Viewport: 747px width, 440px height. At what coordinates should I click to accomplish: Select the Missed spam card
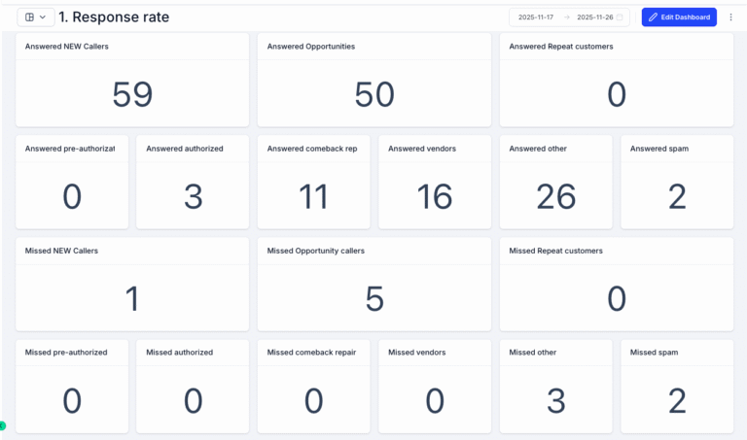(x=677, y=387)
